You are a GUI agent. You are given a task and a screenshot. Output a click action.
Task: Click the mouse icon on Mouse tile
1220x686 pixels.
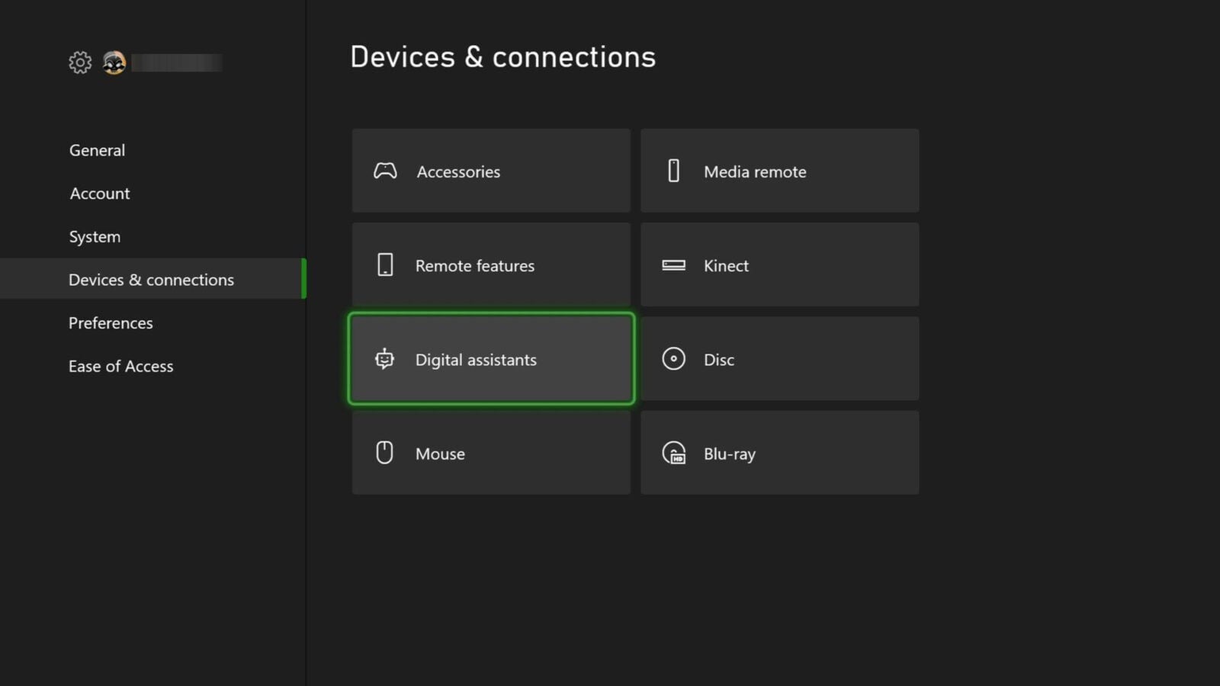[x=385, y=453]
